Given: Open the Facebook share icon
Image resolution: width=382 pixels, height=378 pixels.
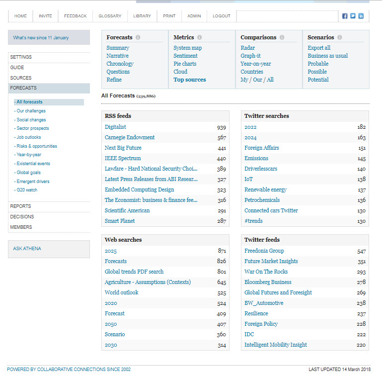Looking at the screenshot, I should (344, 16).
